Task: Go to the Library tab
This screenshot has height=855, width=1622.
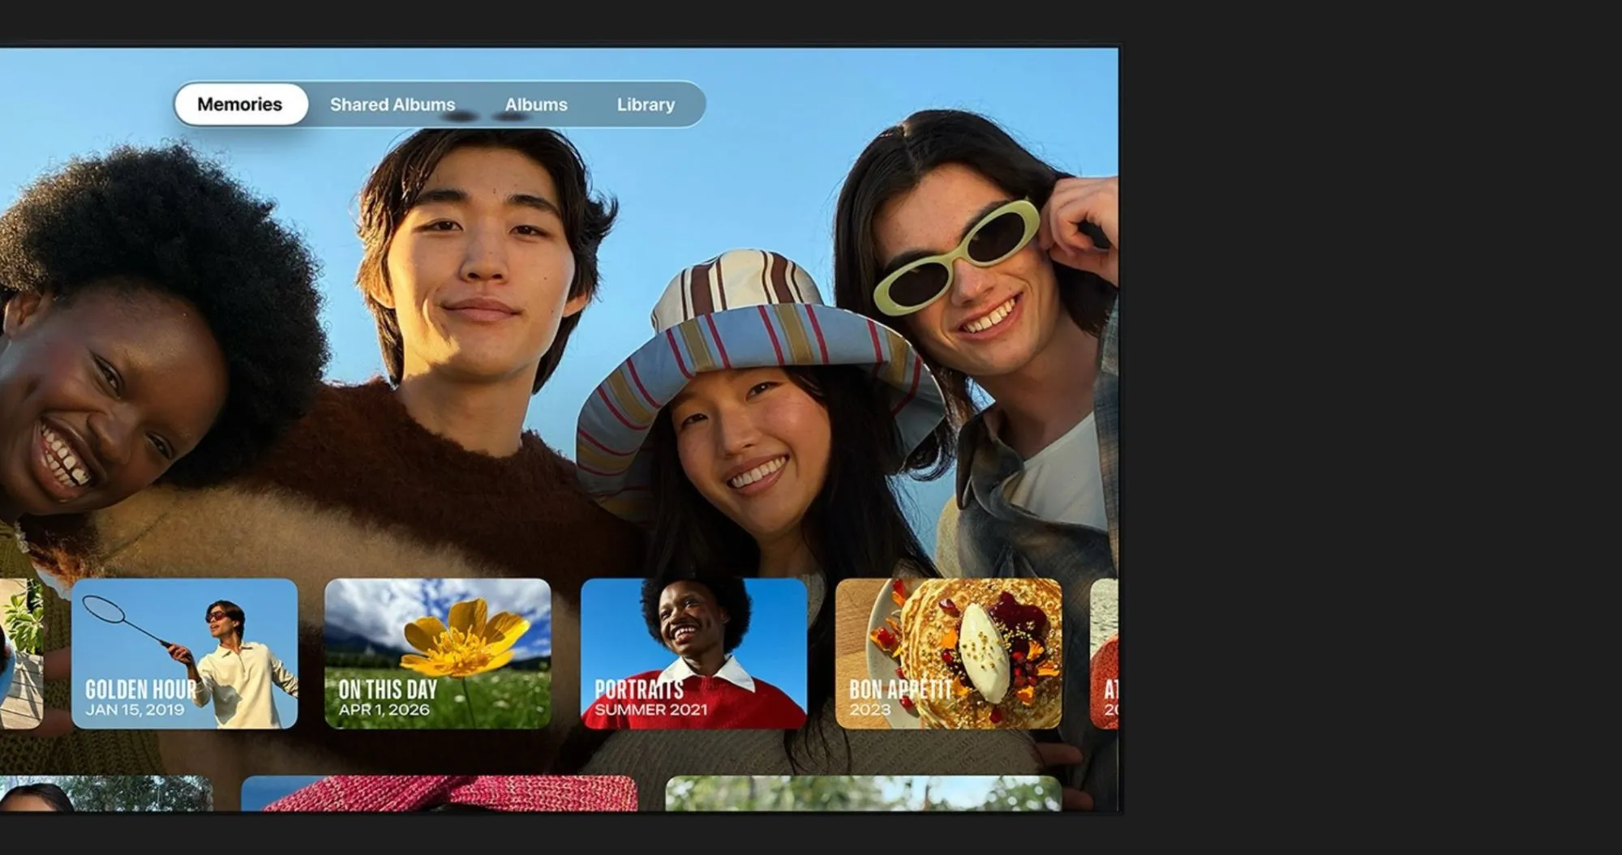Action: [x=646, y=105]
